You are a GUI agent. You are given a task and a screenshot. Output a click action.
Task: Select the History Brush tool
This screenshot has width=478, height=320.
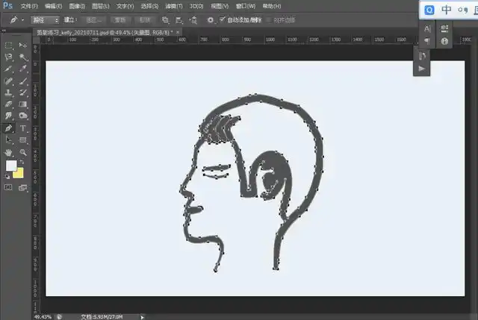(x=23, y=92)
